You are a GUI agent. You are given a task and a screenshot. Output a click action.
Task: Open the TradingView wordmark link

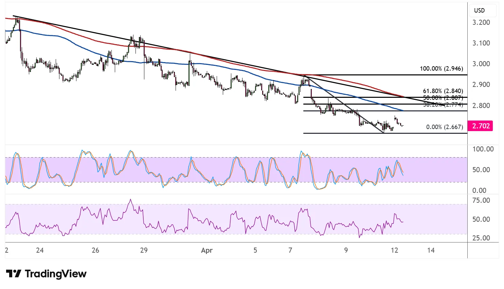point(55,274)
